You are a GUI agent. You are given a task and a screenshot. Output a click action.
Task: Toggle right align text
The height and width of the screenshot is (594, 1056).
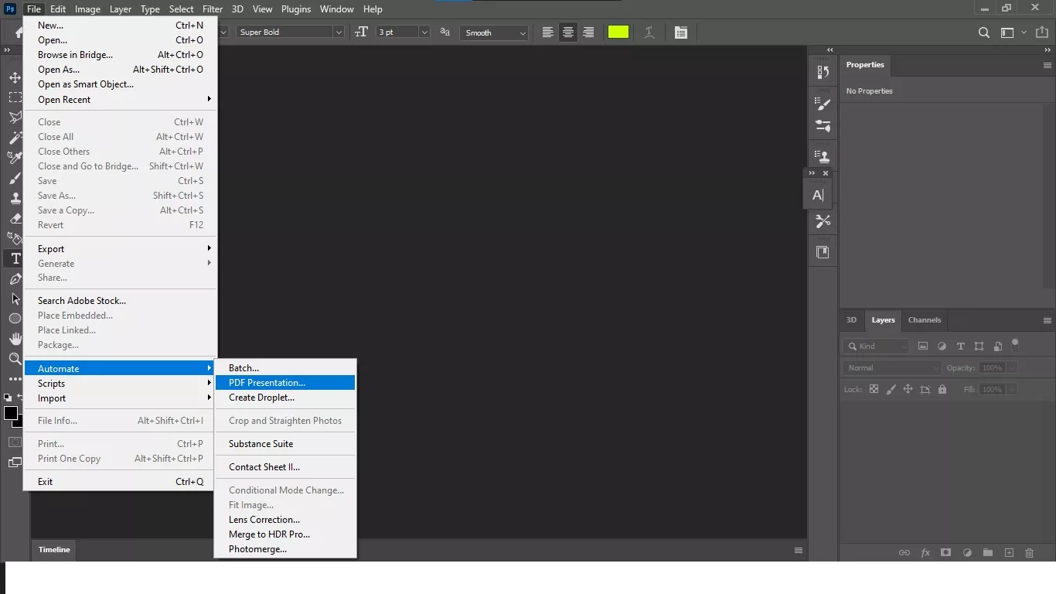click(x=588, y=32)
